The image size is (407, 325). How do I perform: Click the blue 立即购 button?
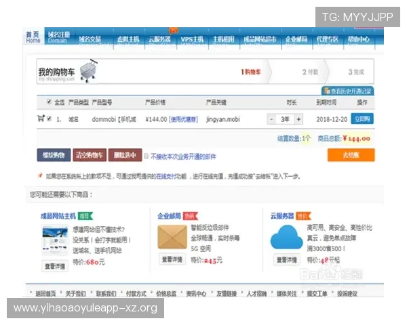[x=362, y=118]
